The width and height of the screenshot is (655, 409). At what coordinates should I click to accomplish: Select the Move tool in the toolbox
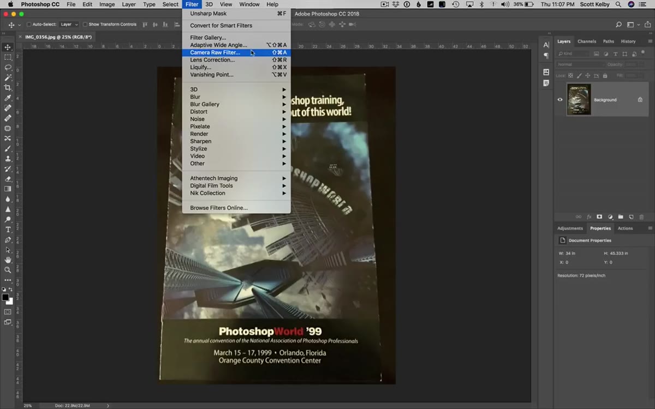8,47
